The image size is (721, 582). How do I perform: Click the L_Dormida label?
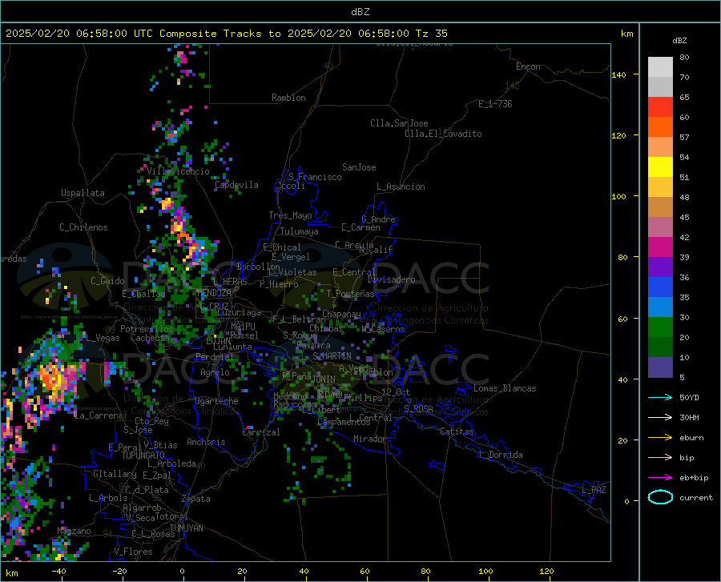pos(500,455)
